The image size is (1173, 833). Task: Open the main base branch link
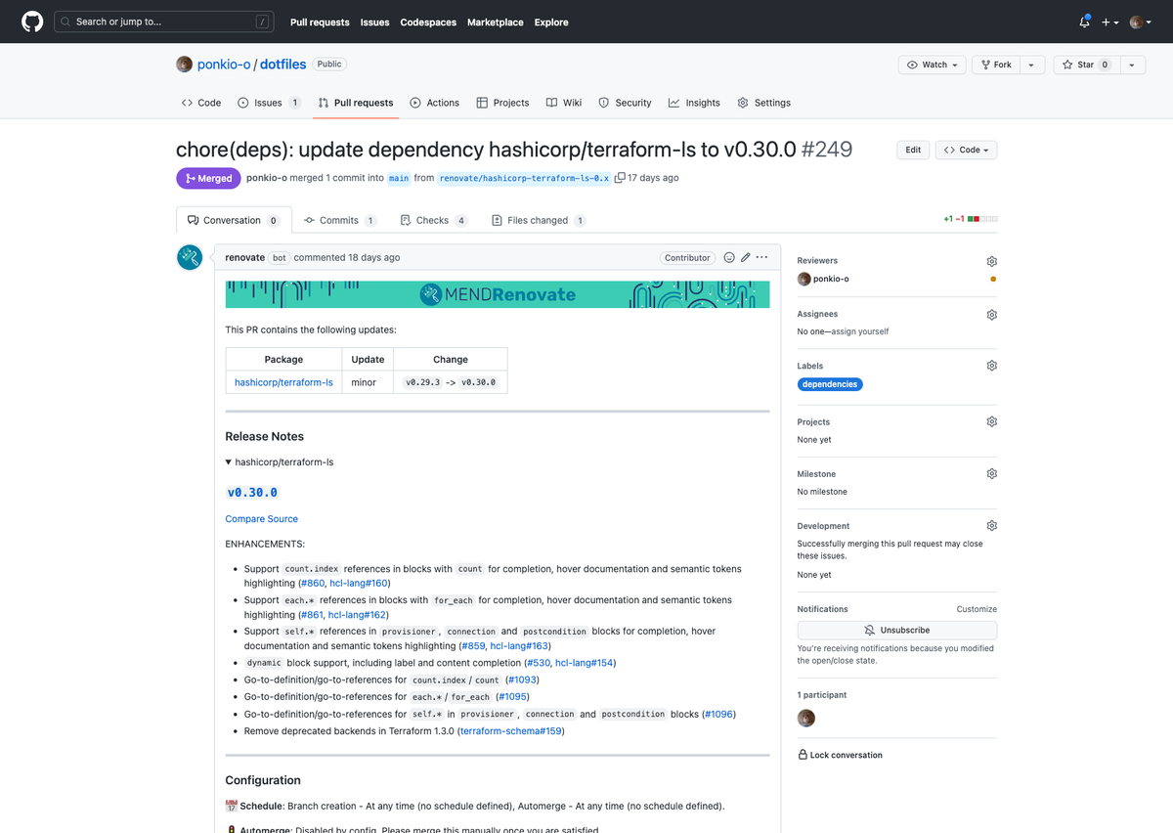click(x=399, y=178)
